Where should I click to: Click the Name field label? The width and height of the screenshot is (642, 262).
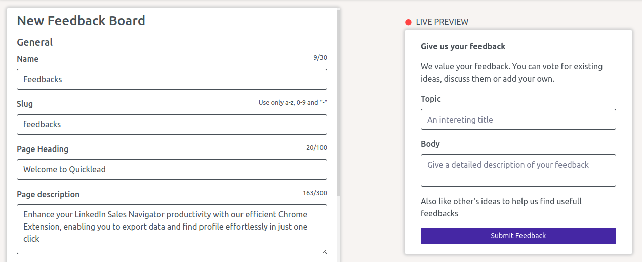28,59
